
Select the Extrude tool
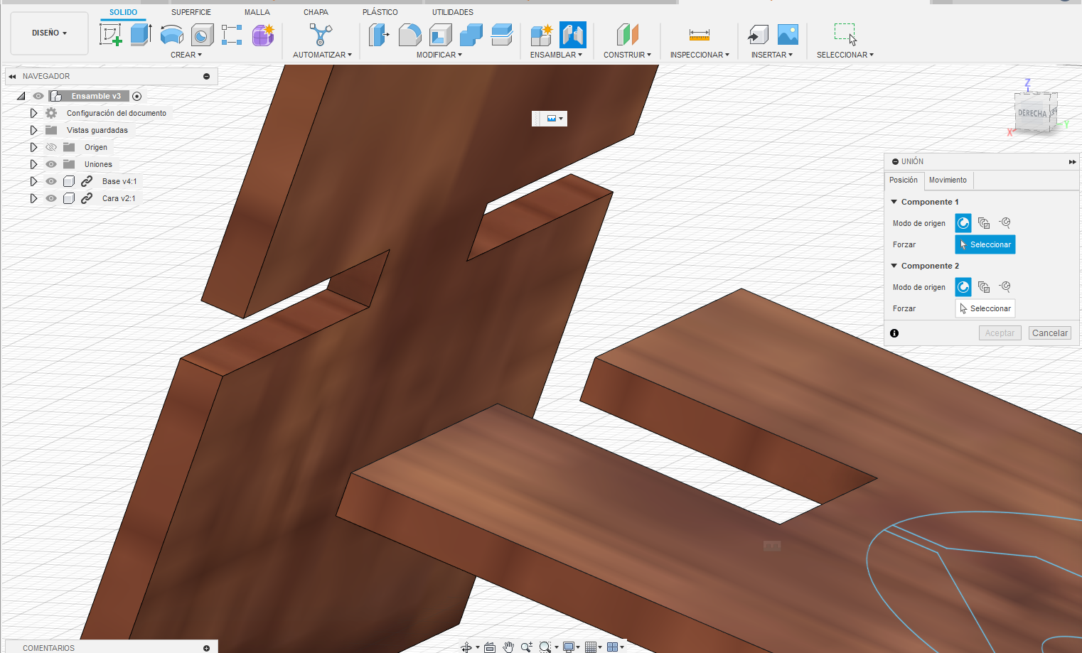point(141,34)
